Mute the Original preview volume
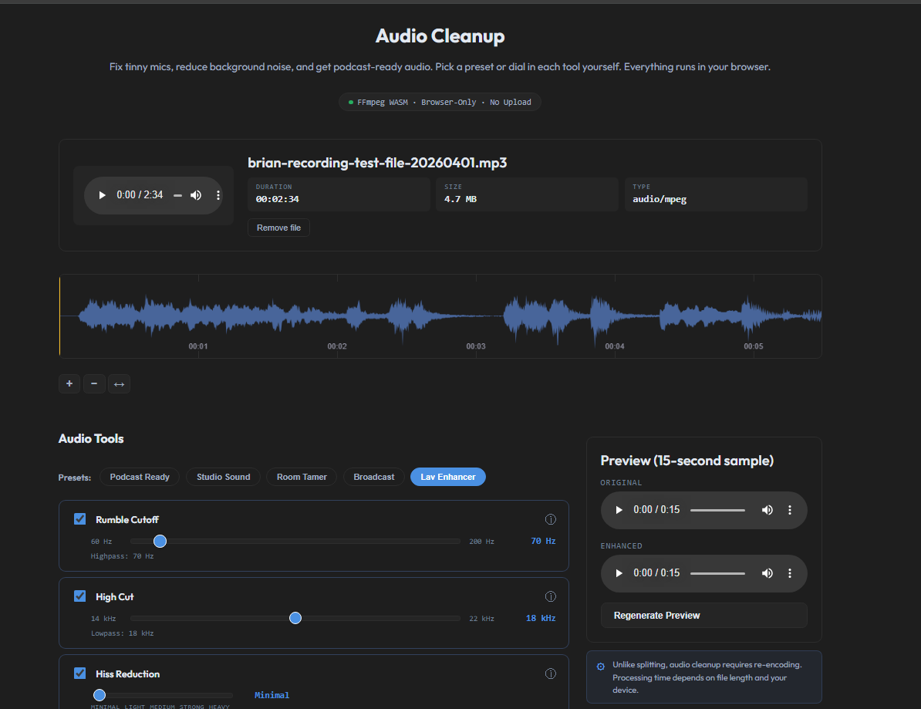The height and width of the screenshot is (709, 921). click(x=767, y=510)
